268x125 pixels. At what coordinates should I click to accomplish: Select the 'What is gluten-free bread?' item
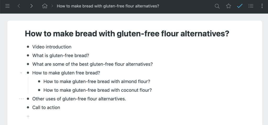[61, 56]
